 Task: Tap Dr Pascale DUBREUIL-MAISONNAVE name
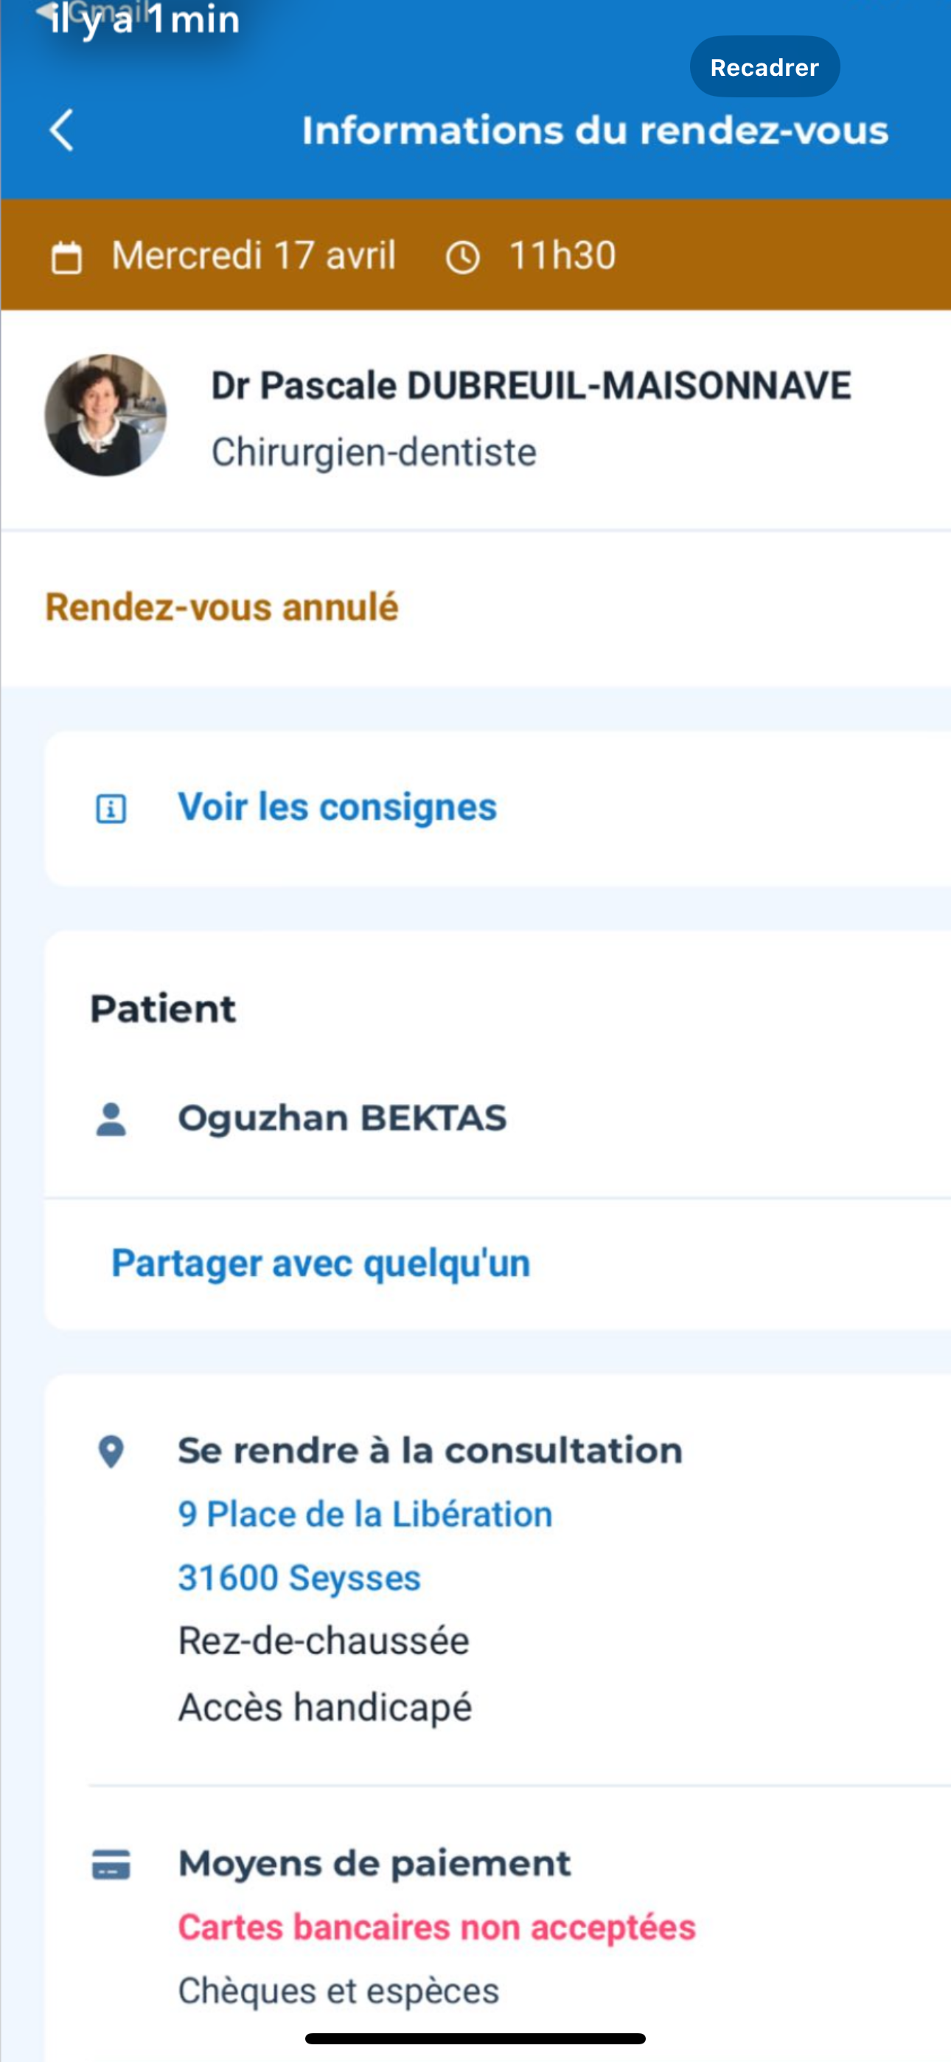pyautogui.click(x=531, y=386)
